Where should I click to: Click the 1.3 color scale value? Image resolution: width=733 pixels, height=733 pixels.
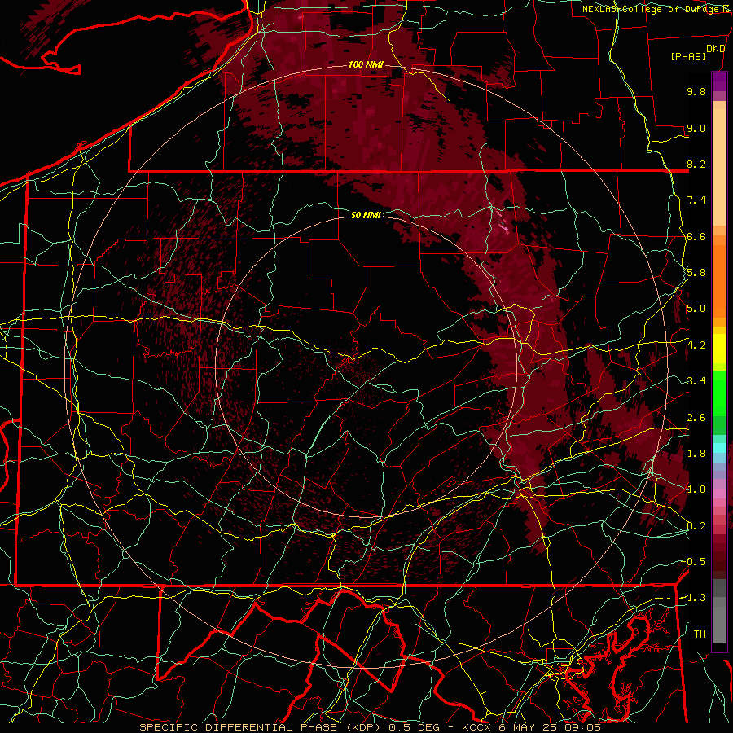696,598
